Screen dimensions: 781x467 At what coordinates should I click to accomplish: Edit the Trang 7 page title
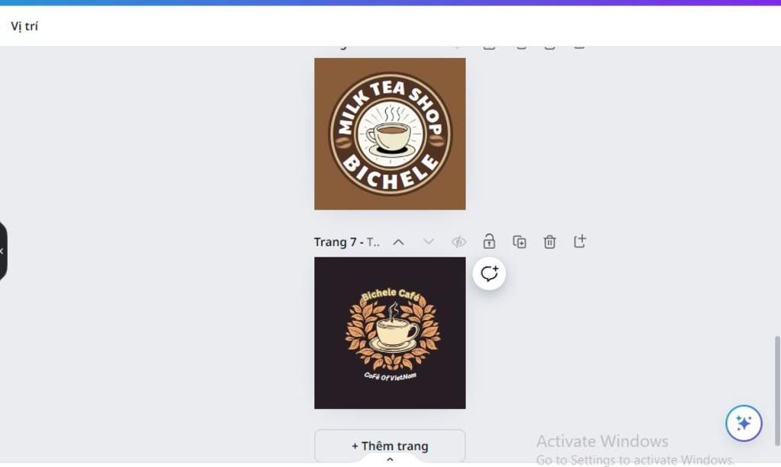pos(347,242)
